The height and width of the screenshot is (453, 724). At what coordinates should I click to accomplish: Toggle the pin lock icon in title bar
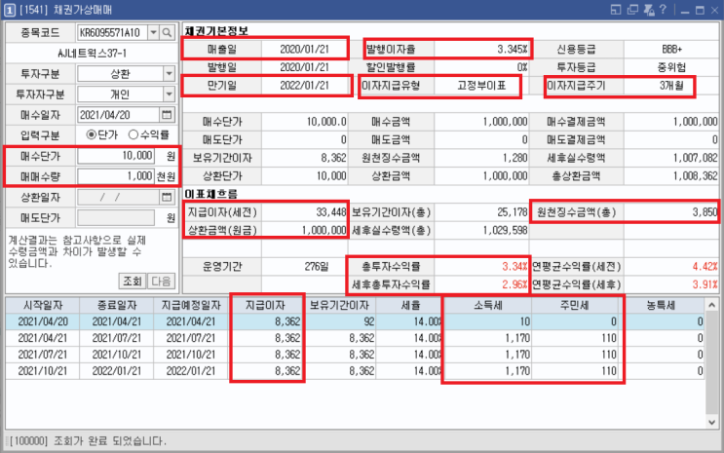coord(648,10)
